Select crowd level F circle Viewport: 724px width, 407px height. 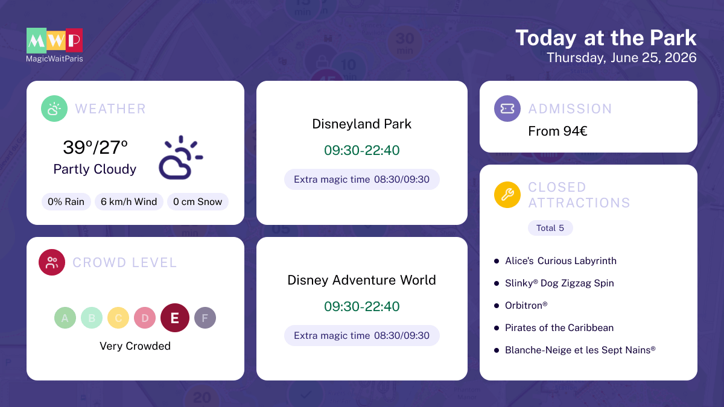click(x=205, y=318)
